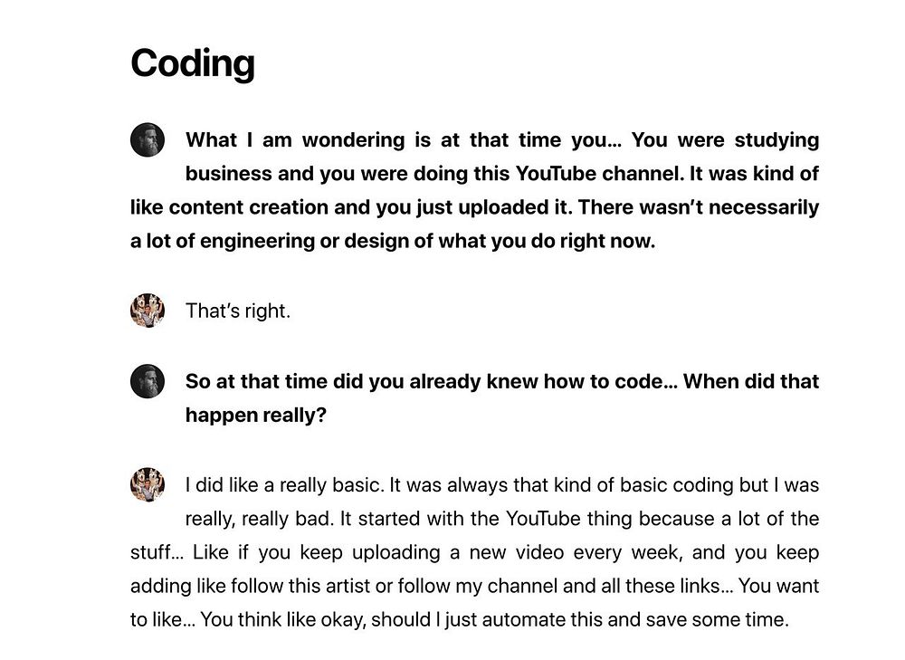Select the interviewer avatar beside "So at that time"
The height and width of the screenshot is (660, 905).
click(148, 381)
